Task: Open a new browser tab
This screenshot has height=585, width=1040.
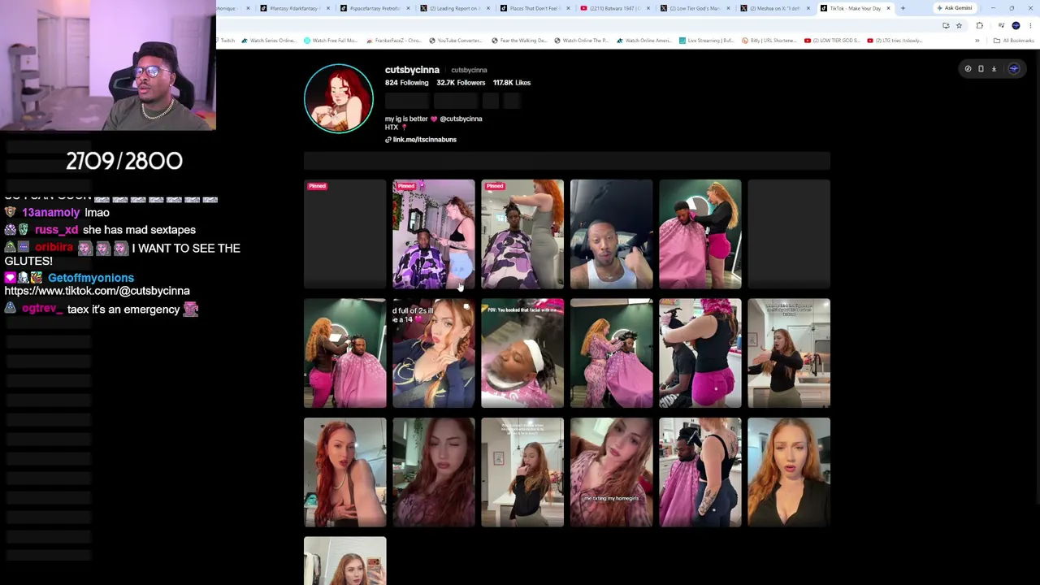Action: pos(903,8)
